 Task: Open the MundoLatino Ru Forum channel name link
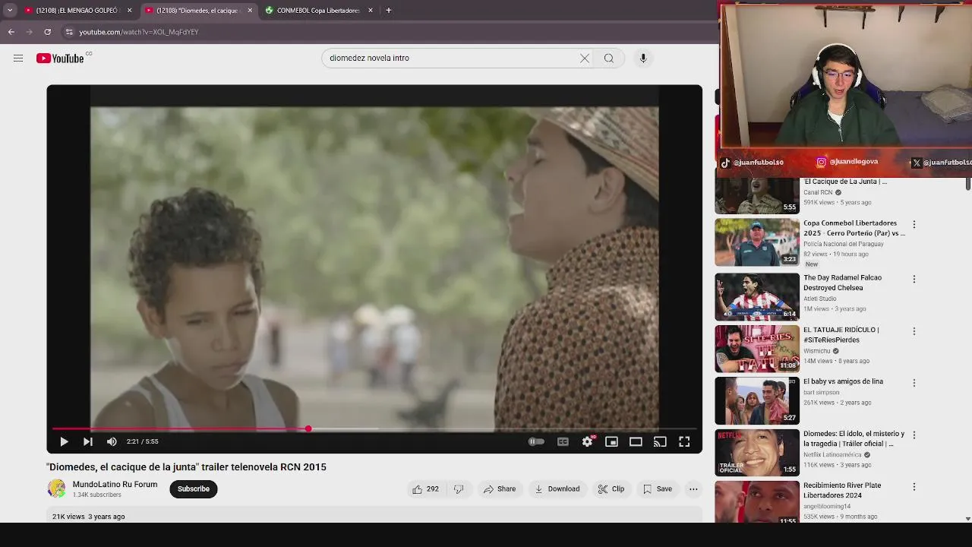coord(115,485)
